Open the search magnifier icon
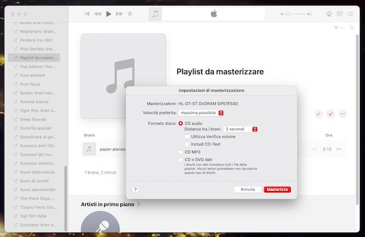Screen dimensions: 365x237 pos(352,27)
